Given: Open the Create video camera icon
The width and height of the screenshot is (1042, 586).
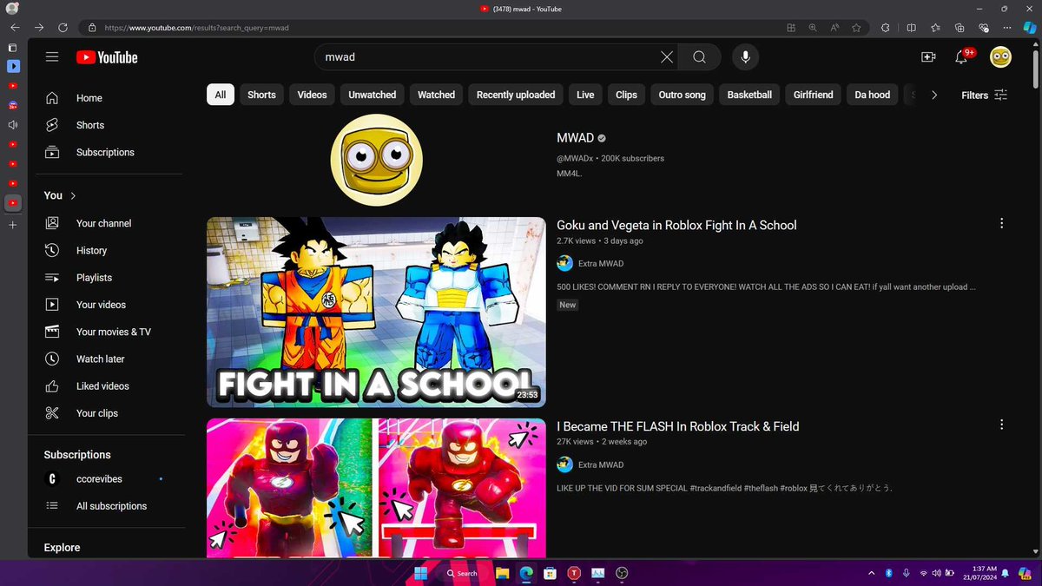Looking at the screenshot, I should click(x=928, y=57).
